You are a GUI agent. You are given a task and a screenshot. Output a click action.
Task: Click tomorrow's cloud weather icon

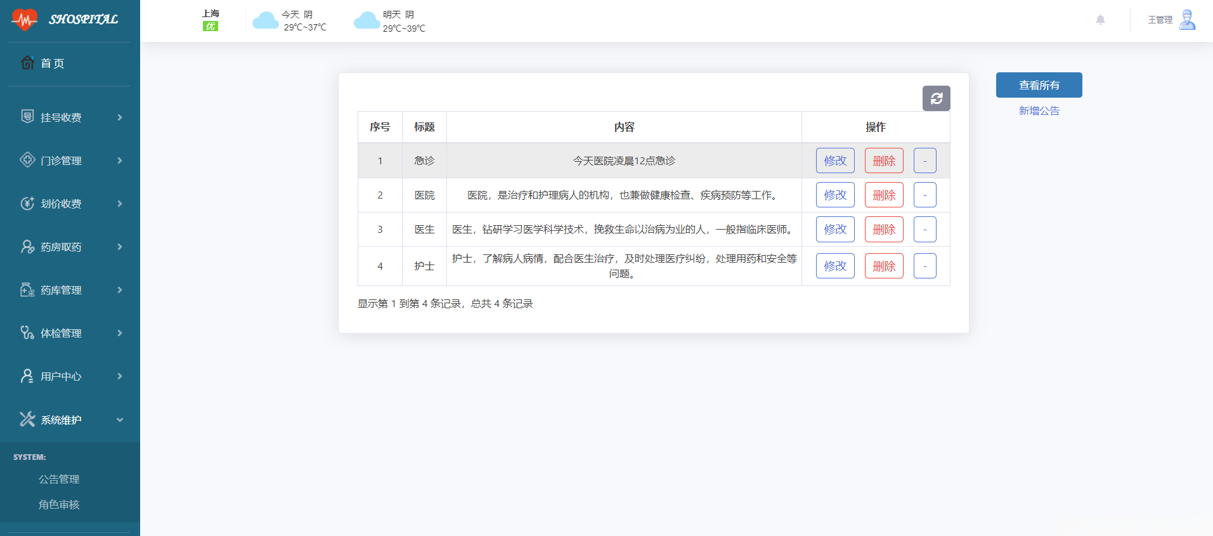click(x=366, y=21)
